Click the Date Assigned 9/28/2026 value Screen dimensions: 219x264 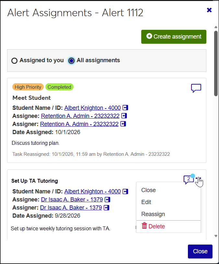click(67, 216)
